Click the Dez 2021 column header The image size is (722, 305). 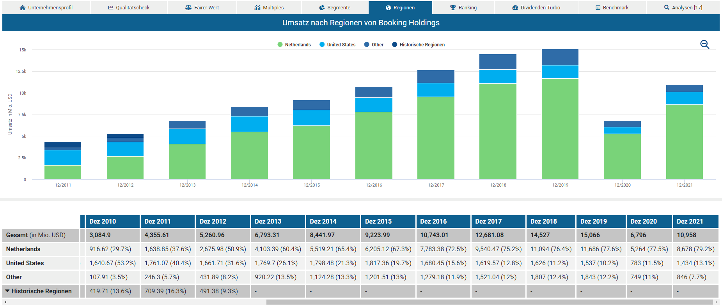(x=690, y=221)
